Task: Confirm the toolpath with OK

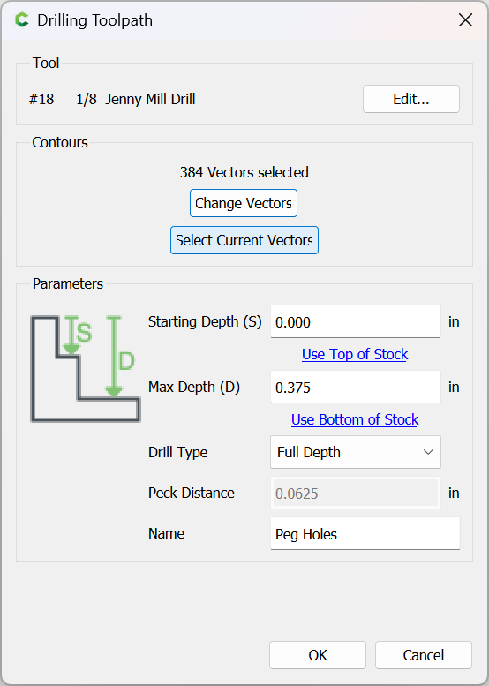Action: tap(318, 655)
